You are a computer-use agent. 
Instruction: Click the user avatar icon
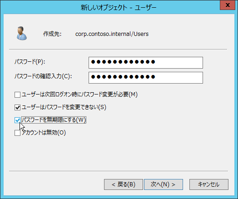coord(21,33)
